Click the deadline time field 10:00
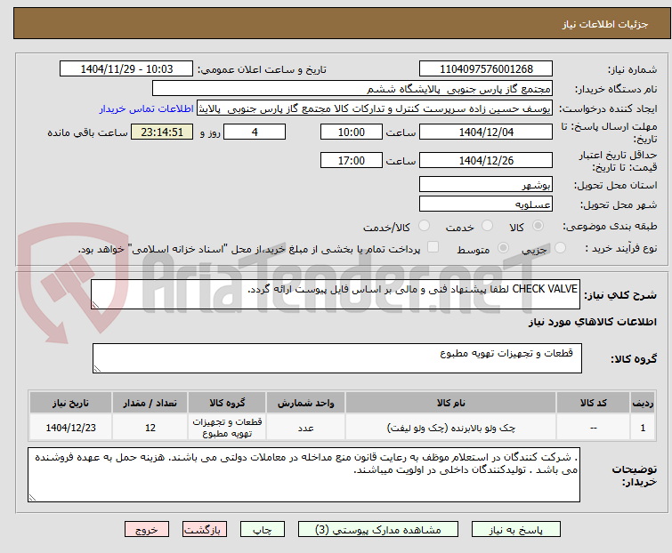672x553 pixels. pos(351,132)
